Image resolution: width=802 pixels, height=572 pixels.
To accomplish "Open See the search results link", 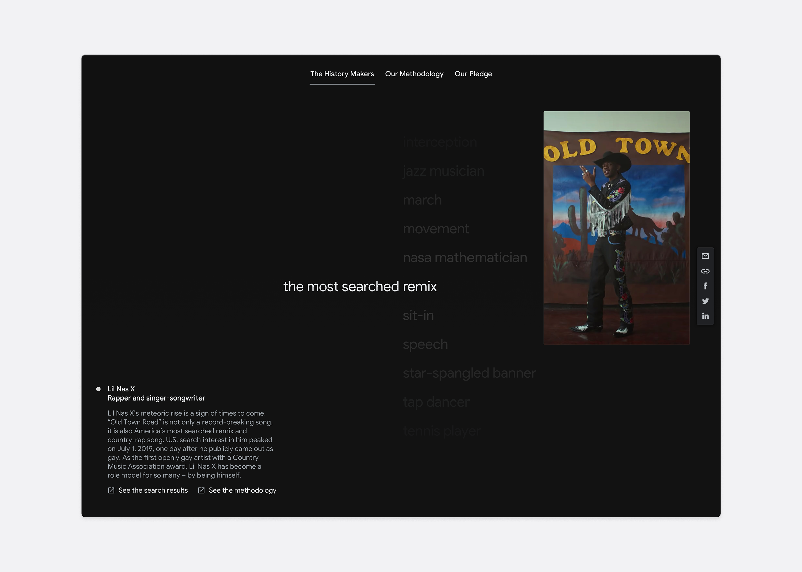I will (x=153, y=490).
